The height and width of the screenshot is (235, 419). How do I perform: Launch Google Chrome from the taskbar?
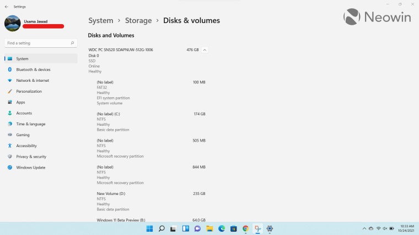point(245,228)
